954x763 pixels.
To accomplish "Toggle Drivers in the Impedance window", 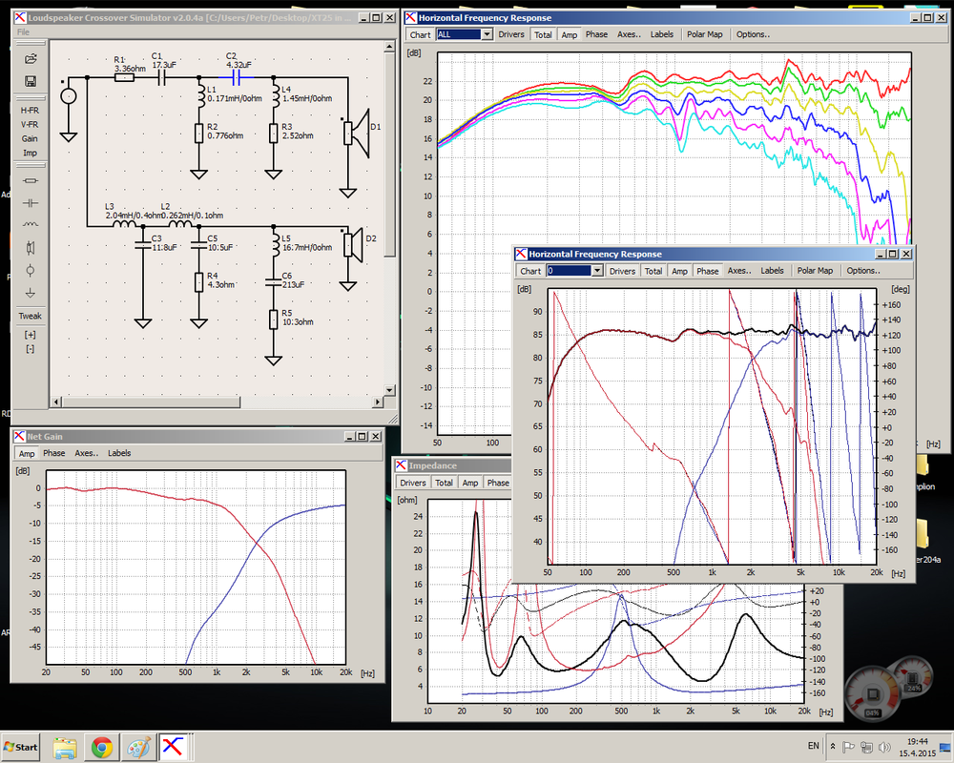I will click(x=412, y=483).
